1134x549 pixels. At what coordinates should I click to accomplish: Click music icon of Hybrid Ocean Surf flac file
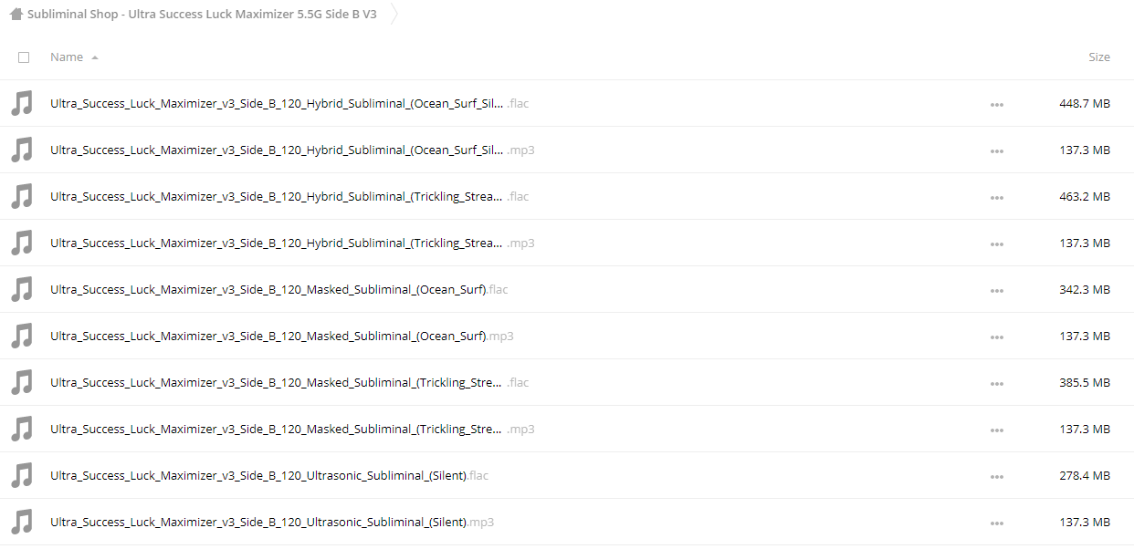tap(22, 103)
